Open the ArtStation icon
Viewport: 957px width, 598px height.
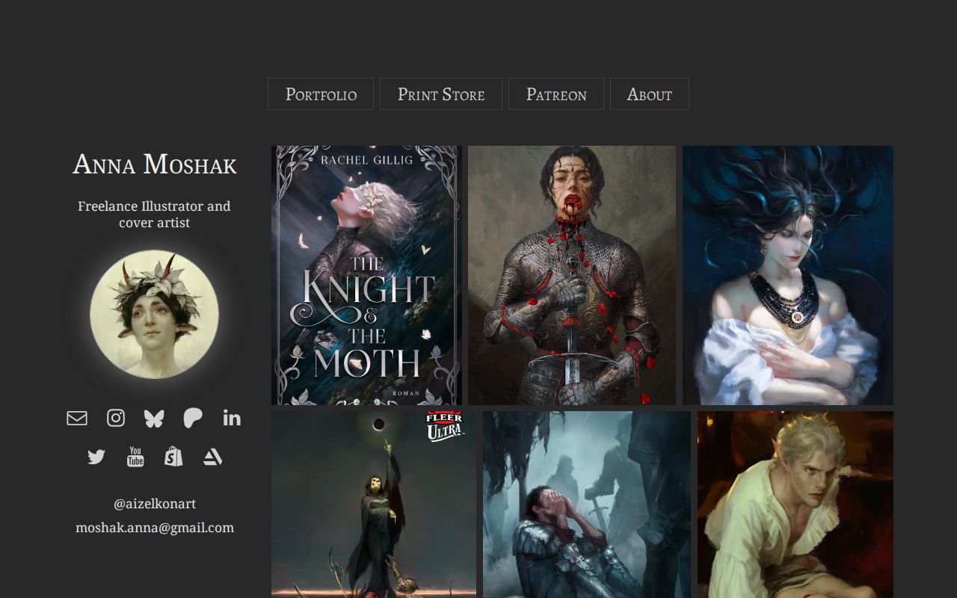pos(212,456)
